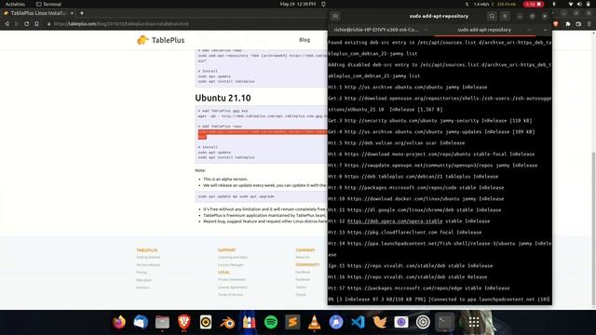
Task: Open the Terminal app menu in top bar
Action: [48, 4]
